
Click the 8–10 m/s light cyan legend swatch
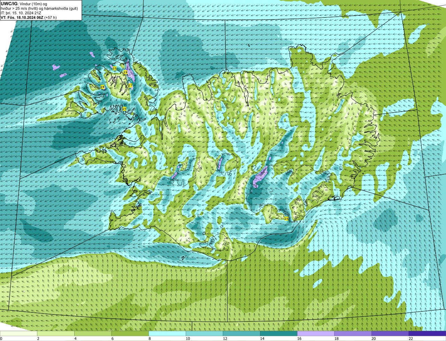(167, 334)
